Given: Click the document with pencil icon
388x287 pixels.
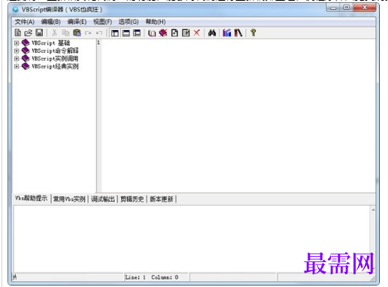Looking at the screenshot, I should pos(186,33).
